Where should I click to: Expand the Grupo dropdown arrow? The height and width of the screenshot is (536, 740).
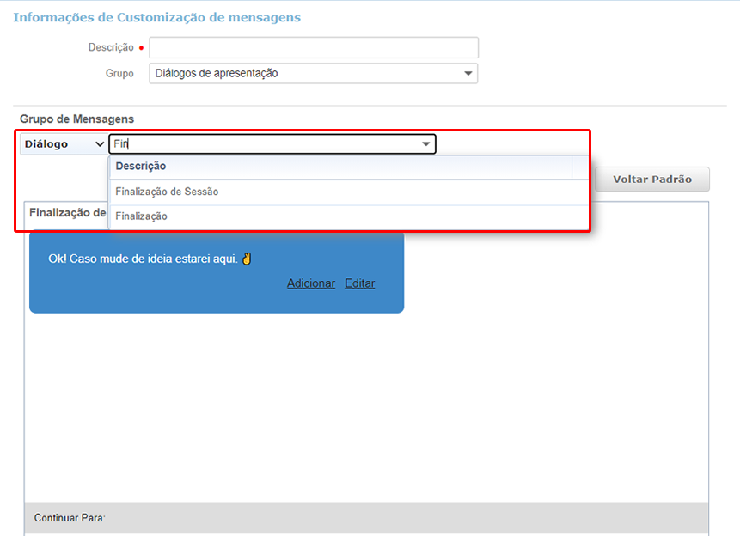(x=468, y=74)
